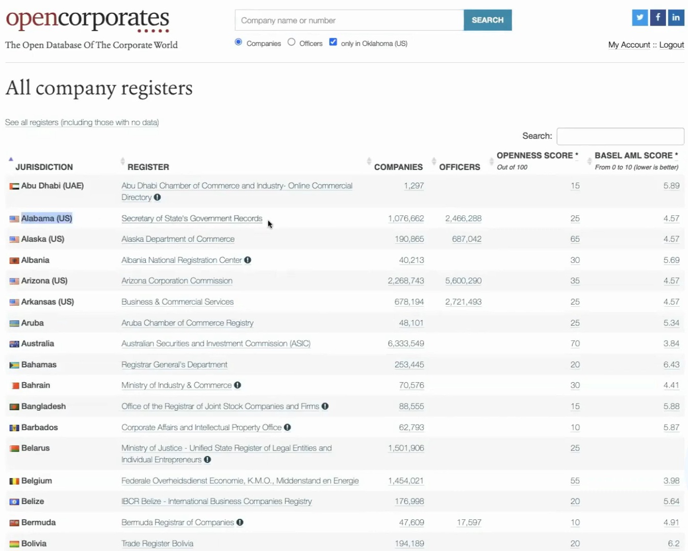This screenshot has width=688, height=551.
Task: Click info icon next to Barbados Corporate Affairs office
Action: point(288,428)
